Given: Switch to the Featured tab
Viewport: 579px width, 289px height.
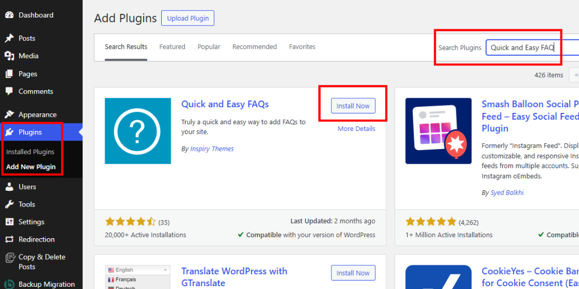Looking at the screenshot, I should (x=172, y=47).
